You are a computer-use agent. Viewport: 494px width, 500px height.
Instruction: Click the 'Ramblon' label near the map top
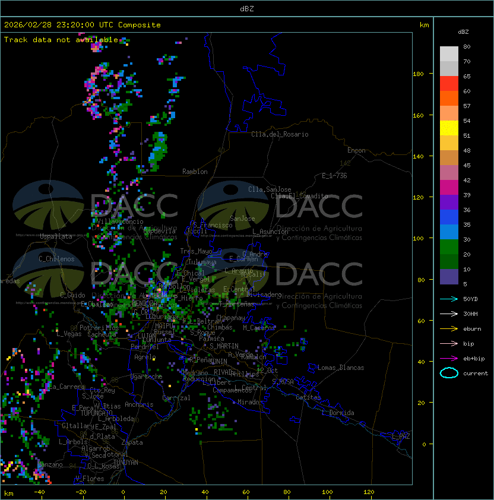click(x=195, y=172)
